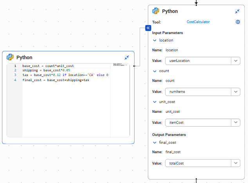Screen dimensions: 248x183
Task: Click the Output Parameters heading
Action: 169,135
